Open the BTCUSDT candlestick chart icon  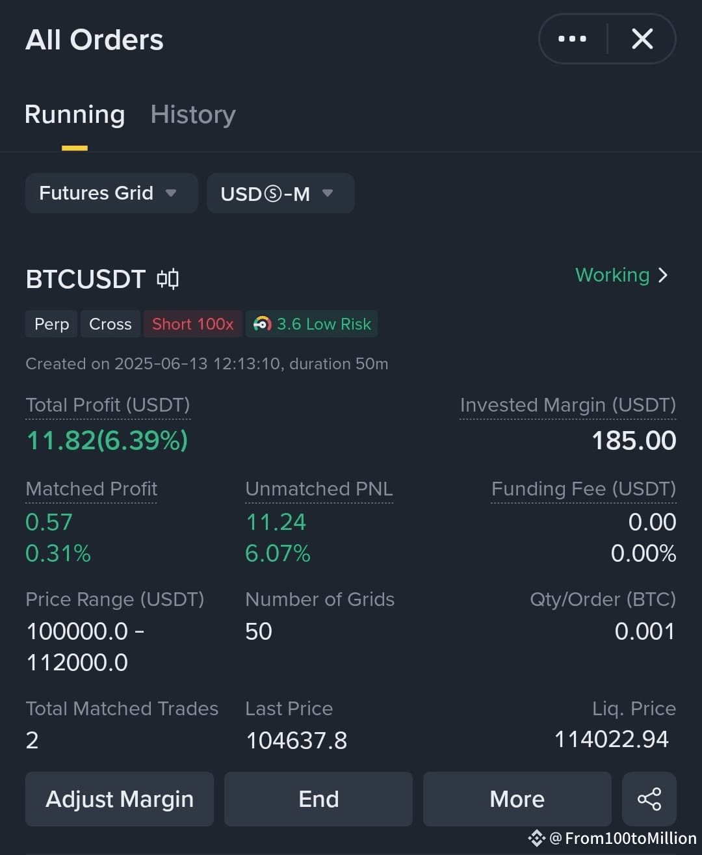click(168, 279)
